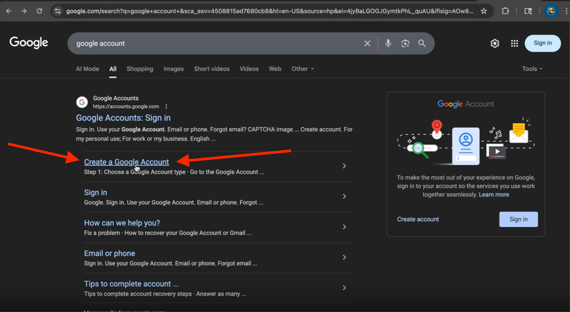Open the Sign in sitelink
570x312 pixels.
(95, 192)
